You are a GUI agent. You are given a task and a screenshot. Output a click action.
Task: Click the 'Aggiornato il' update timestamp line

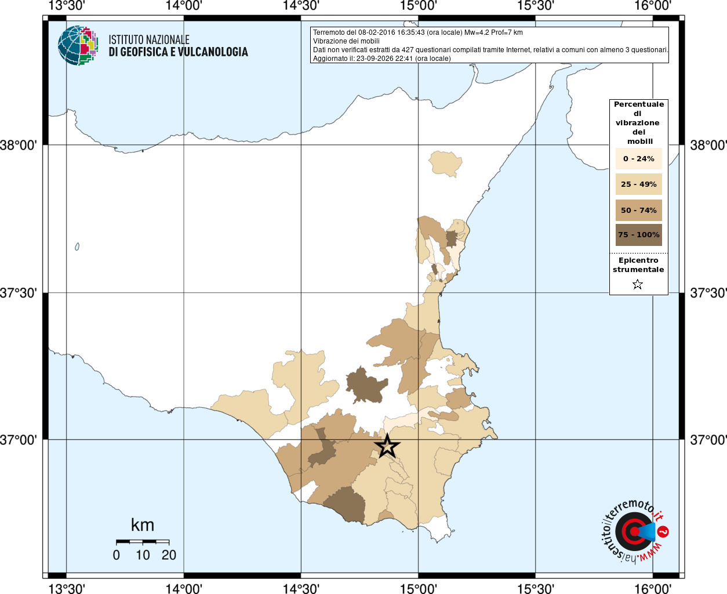coord(382,59)
